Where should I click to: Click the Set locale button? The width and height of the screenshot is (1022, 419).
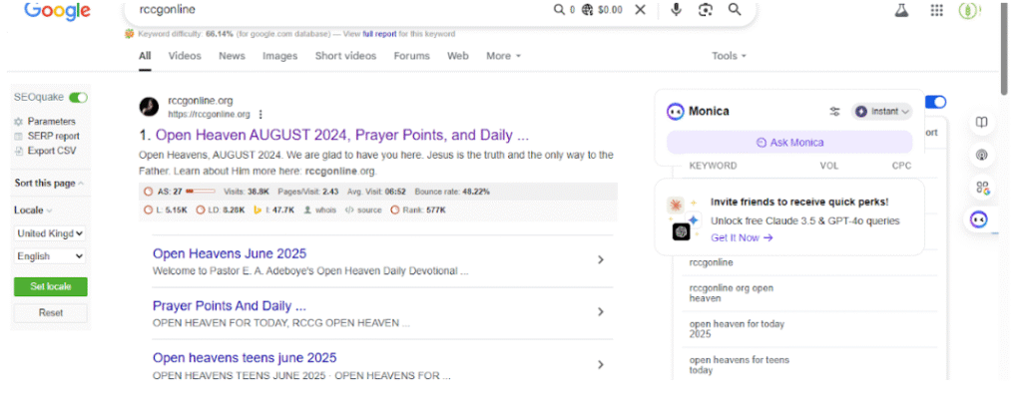click(x=50, y=286)
